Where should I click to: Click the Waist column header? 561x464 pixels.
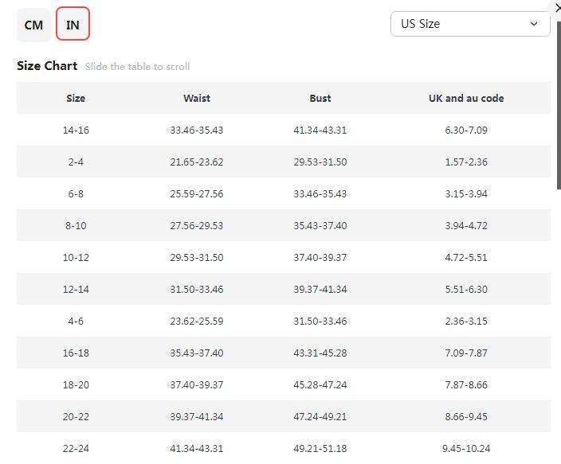197,98
